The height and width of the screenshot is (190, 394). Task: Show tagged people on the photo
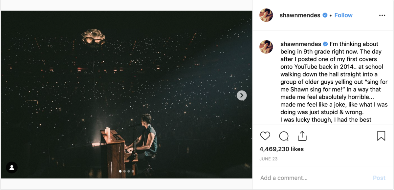click(x=12, y=168)
